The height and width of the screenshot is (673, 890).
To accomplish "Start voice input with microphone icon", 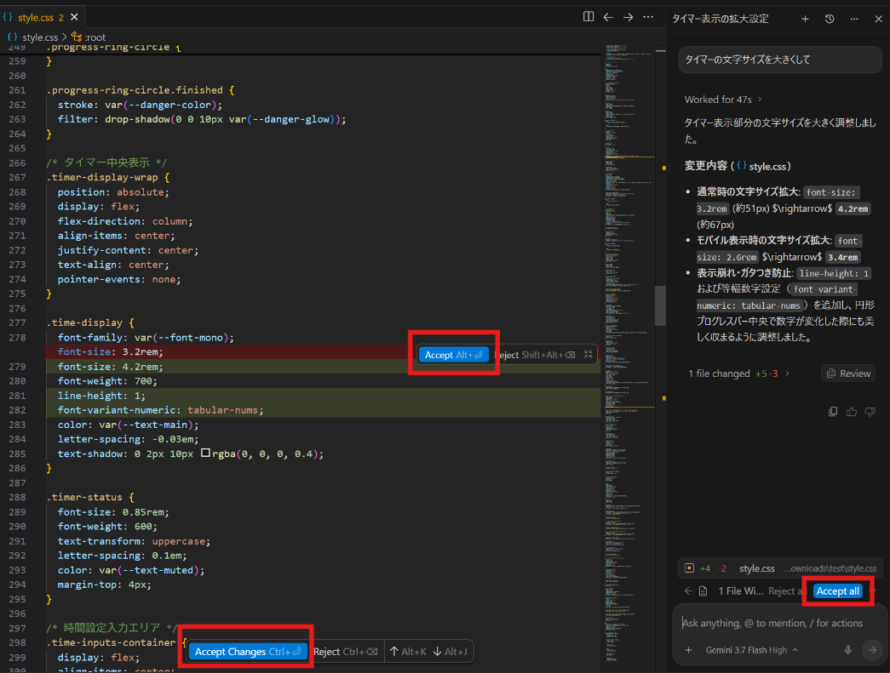I will coord(847,650).
